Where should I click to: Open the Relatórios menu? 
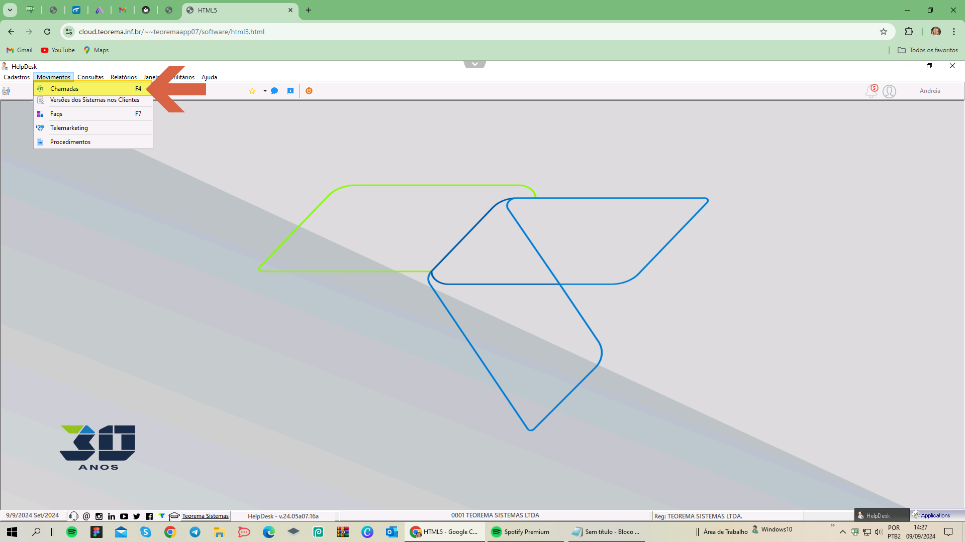point(124,77)
